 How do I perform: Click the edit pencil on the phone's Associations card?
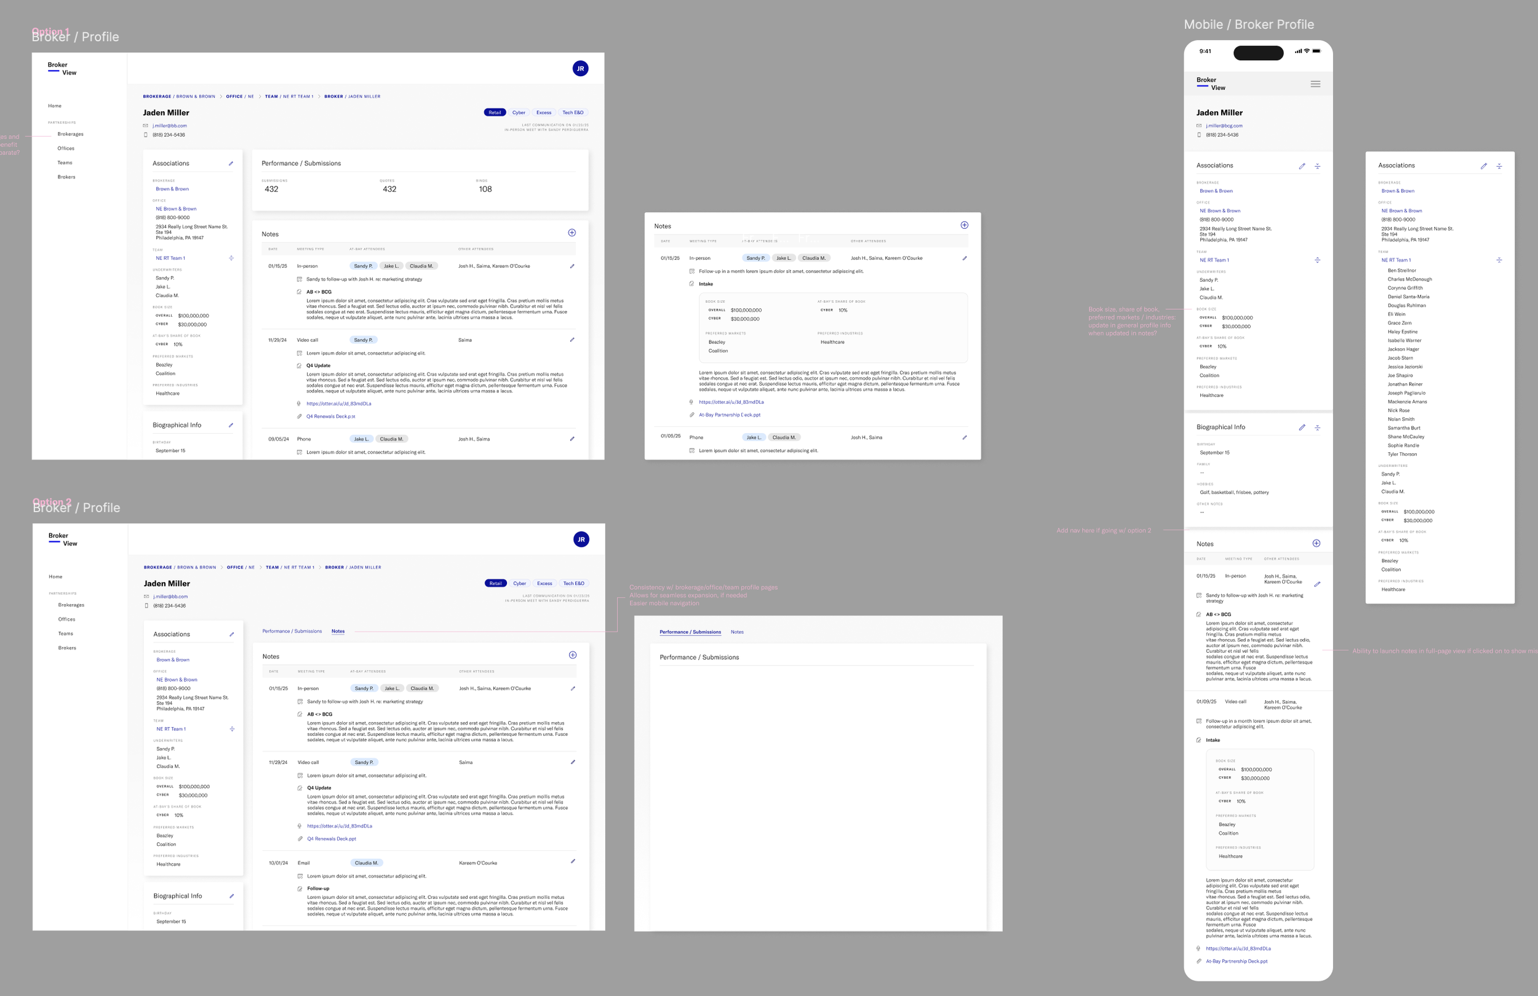(x=1302, y=166)
